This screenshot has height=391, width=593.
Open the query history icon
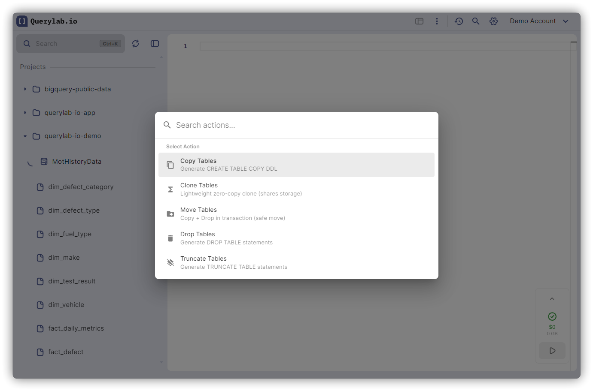pos(459,21)
